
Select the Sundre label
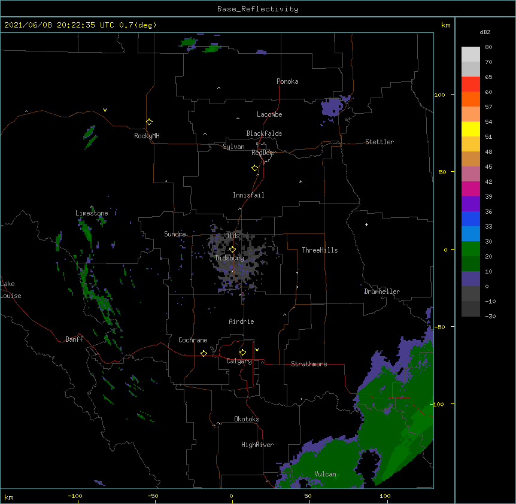pos(175,234)
